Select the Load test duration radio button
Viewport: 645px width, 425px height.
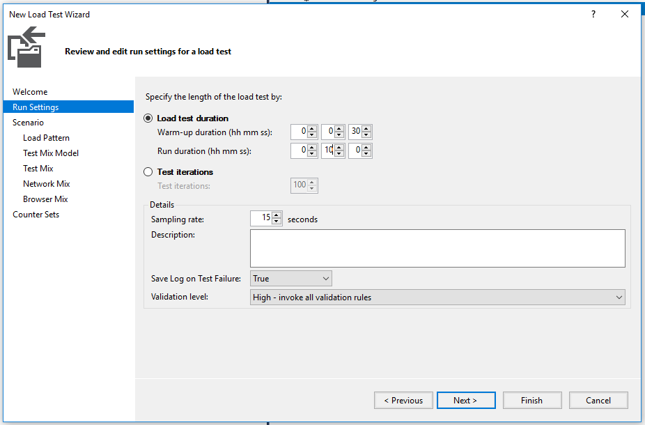point(148,118)
